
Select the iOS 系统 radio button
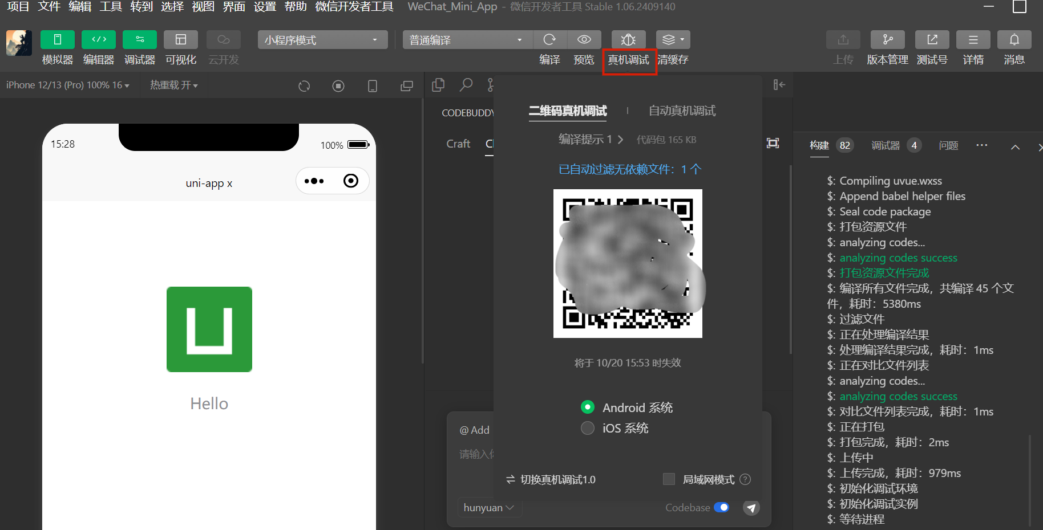coord(588,427)
